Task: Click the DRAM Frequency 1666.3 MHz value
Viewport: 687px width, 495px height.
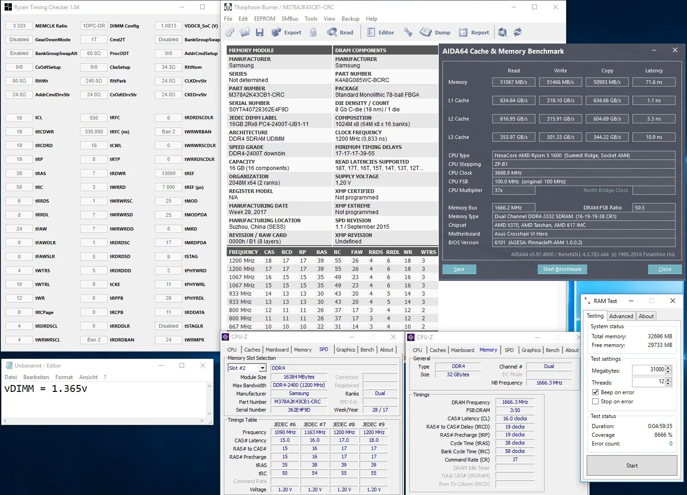Action: (x=515, y=402)
